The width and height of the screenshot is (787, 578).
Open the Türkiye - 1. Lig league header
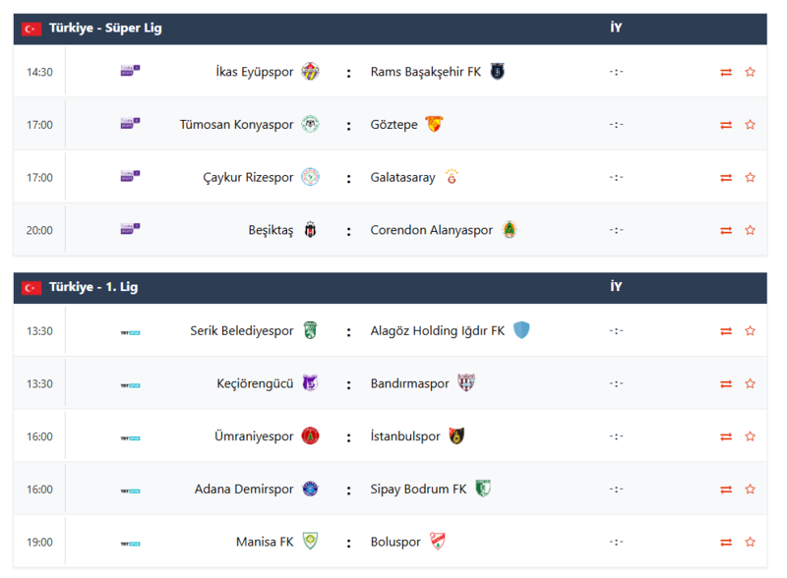coord(93,287)
